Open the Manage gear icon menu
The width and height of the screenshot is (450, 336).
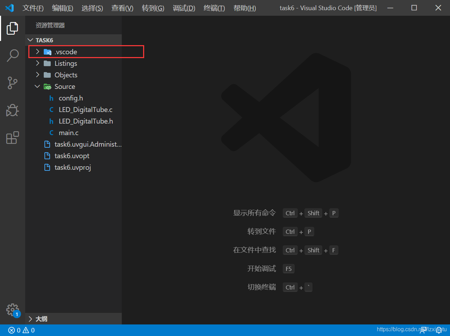12,309
